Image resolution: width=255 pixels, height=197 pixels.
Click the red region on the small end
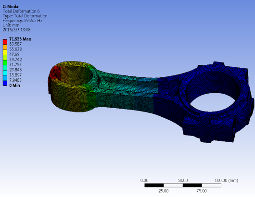pos(54,73)
